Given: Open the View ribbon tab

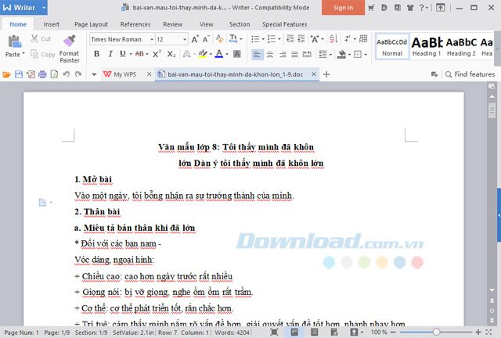Looking at the screenshot, I should pos(207,24).
